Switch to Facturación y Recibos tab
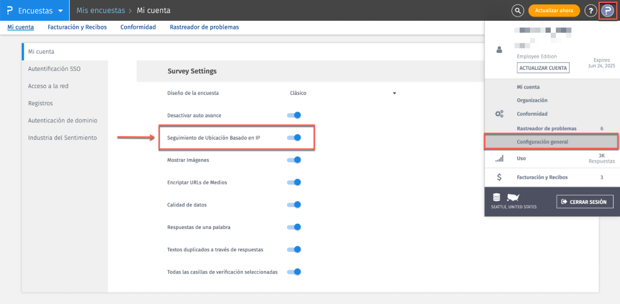The image size is (620, 304). coord(77,27)
